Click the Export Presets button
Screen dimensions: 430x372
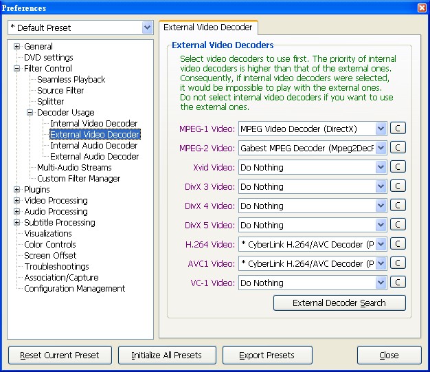click(x=267, y=355)
